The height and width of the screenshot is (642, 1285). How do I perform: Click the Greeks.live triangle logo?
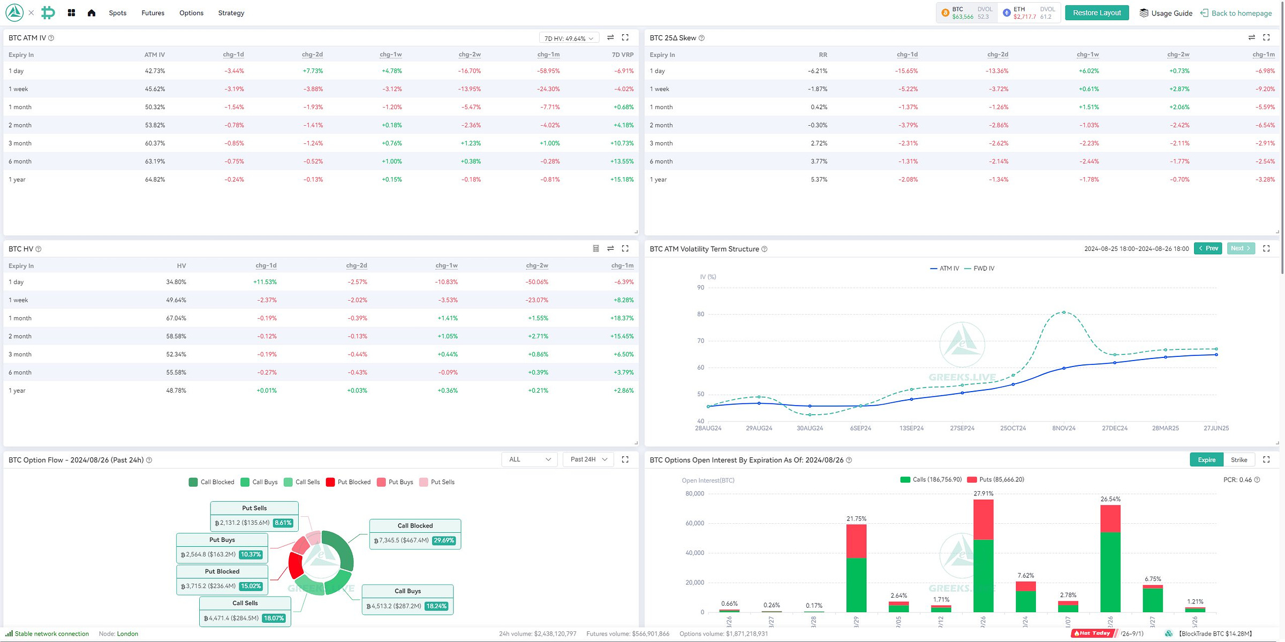tap(14, 12)
